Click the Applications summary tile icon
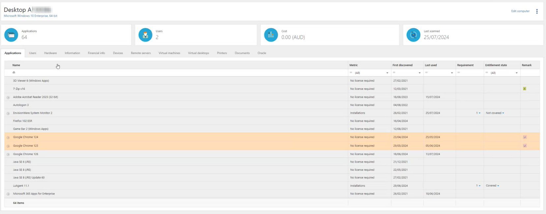546x214 pixels. coord(11,35)
